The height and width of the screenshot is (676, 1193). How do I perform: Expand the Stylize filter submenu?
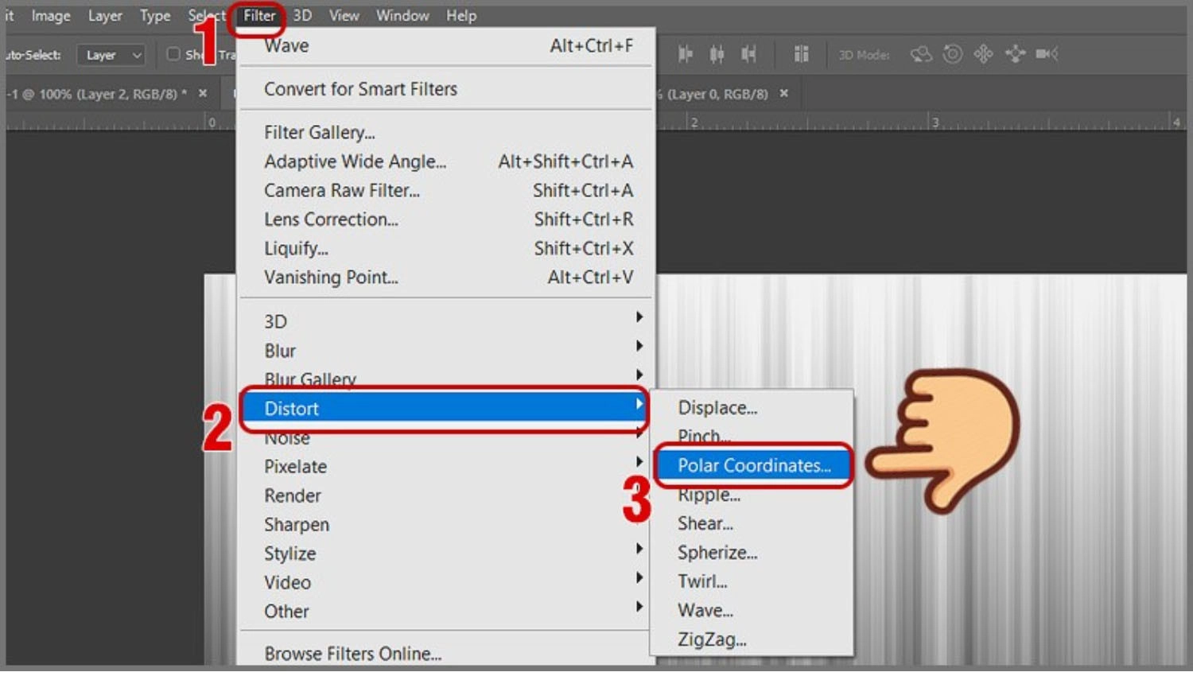[447, 554]
